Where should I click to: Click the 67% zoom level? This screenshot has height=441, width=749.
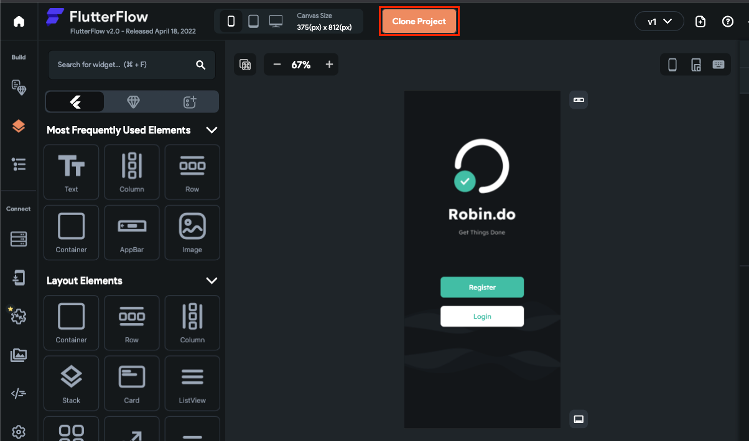(x=301, y=65)
